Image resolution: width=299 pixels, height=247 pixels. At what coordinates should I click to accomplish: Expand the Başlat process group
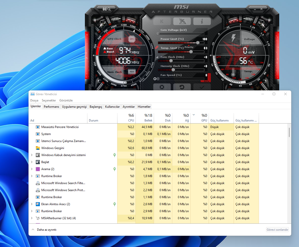coord(32,162)
